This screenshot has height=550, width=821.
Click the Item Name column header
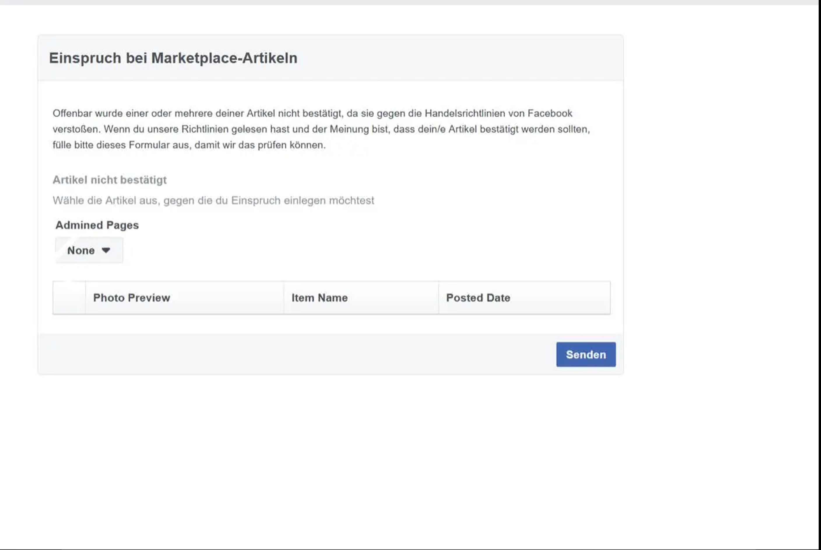319,298
